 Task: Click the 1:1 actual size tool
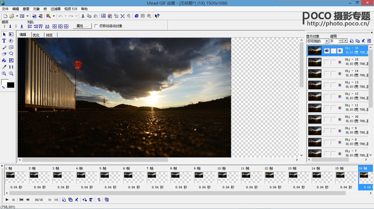tap(11, 67)
